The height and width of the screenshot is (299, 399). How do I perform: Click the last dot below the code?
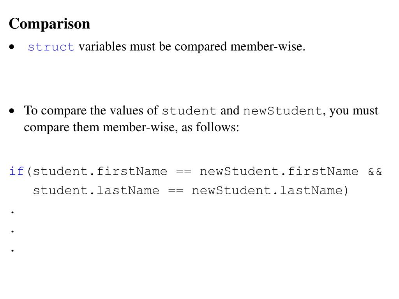[12, 251]
